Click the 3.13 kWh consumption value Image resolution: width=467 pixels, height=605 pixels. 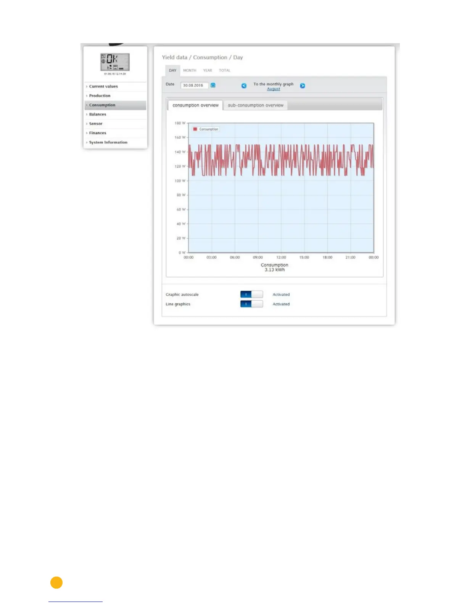(x=275, y=270)
